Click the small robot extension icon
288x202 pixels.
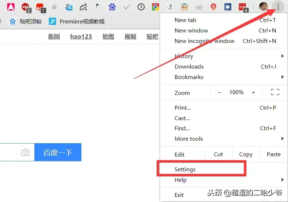pyautogui.click(x=98, y=7)
